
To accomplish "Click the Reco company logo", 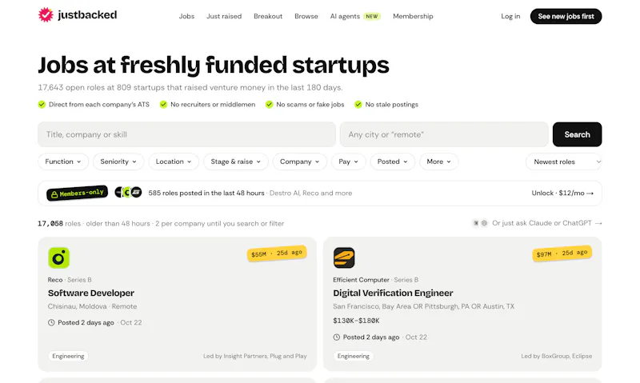I will [58, 257].
